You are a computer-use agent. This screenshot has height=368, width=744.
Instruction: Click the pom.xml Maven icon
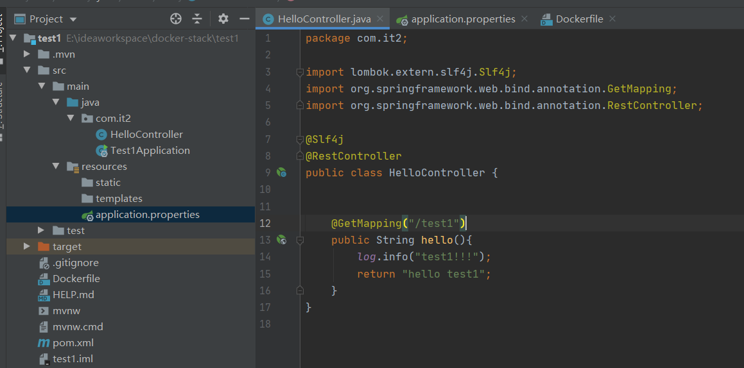coord(44,343)
